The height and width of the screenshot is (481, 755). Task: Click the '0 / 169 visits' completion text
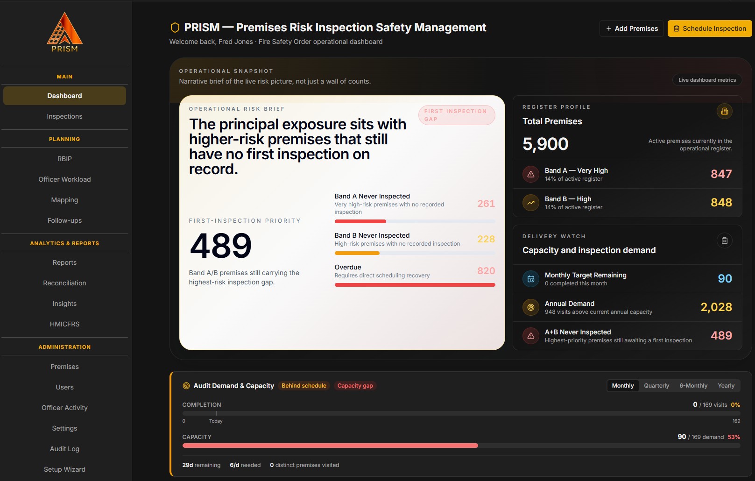tap(710, 405)
